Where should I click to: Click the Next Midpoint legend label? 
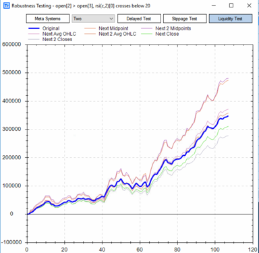click(113, 28)
